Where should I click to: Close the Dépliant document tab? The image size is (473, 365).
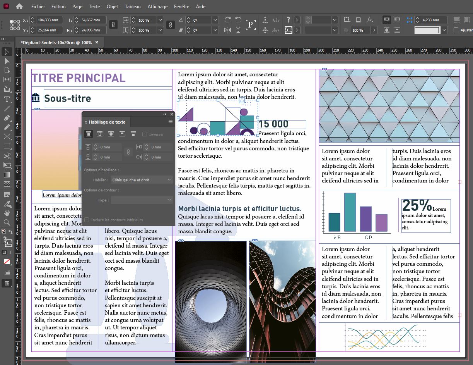97,43
